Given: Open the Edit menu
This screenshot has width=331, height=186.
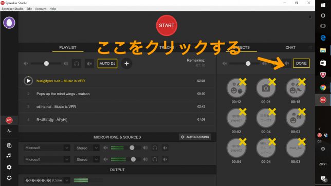Looking at the screenshot, I should pyautogui.click(x=29, y=9).
